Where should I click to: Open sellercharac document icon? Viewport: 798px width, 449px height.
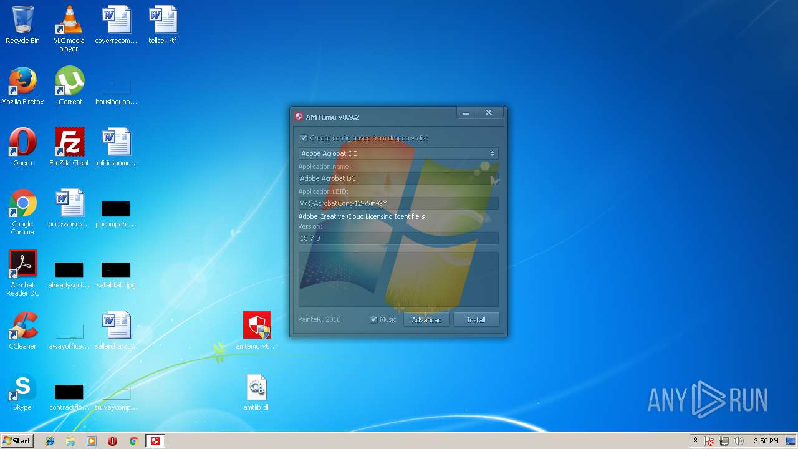click(116, 331)
